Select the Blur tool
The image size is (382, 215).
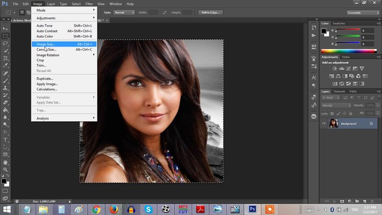pyautogui.click(x=5, y=117)
